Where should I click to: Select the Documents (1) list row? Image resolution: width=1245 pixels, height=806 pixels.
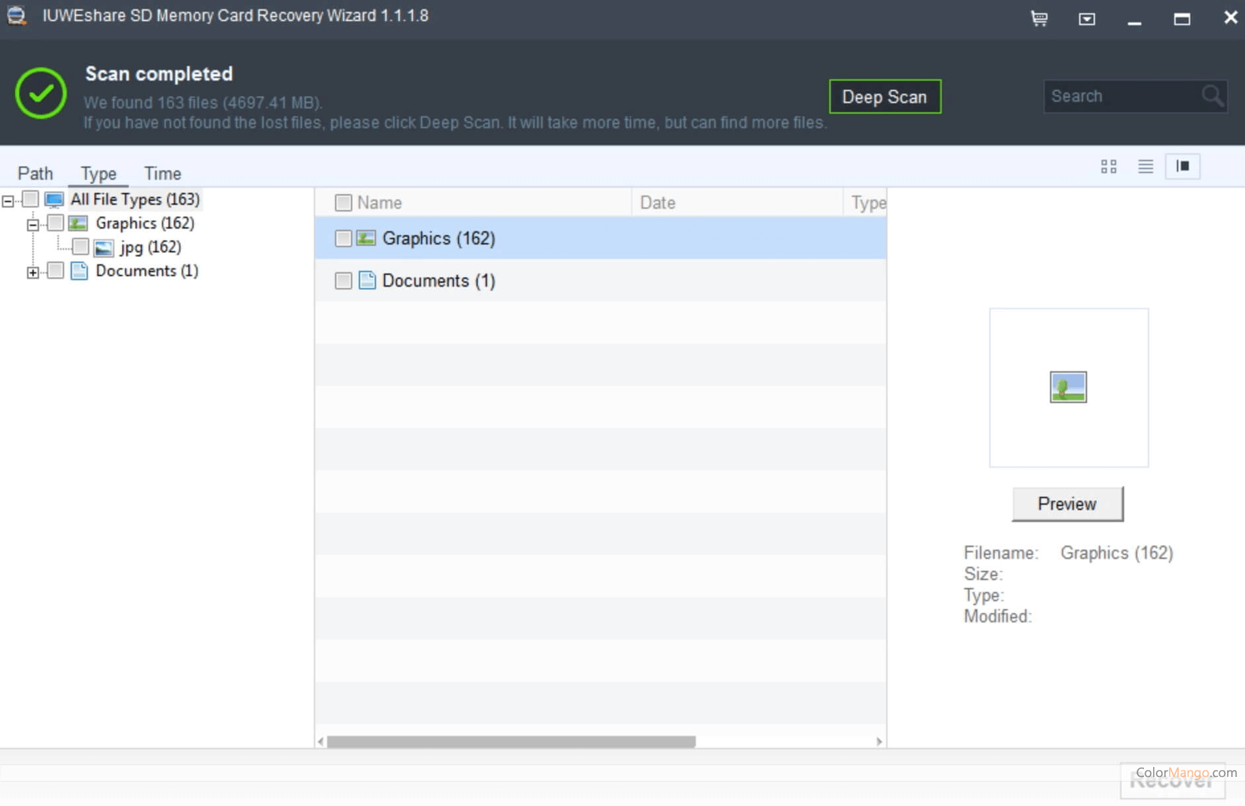(x=601, y=280)
